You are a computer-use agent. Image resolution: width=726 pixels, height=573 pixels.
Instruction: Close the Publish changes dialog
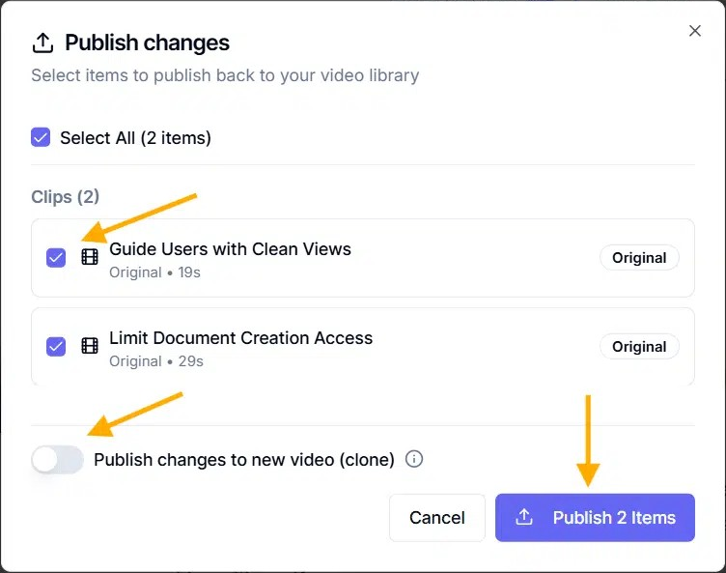click(x=694, y=31)
